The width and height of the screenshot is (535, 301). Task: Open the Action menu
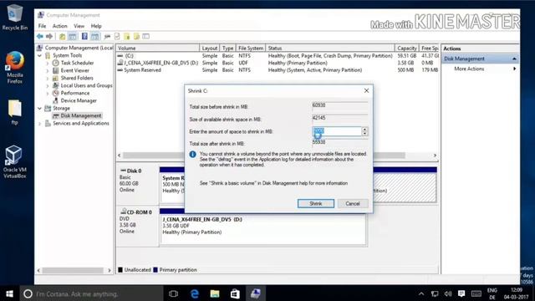[59, 26]
